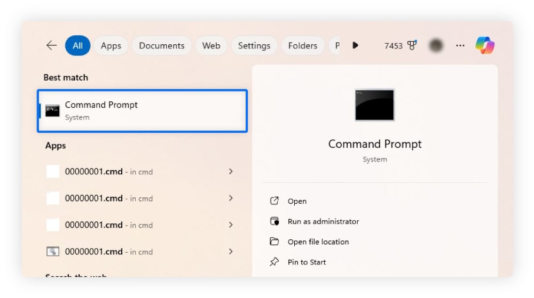534x298 pixels.
Task: Launch Copilot from the colorful icon
Action: [485, 45]
